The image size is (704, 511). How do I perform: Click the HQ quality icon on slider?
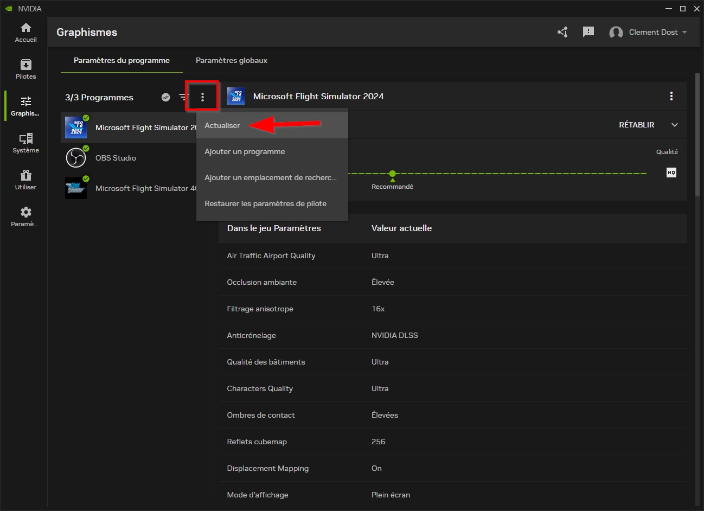pyautogui.click(x=671, y=173)
